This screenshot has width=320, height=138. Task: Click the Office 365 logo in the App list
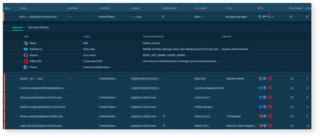(26, 61)
